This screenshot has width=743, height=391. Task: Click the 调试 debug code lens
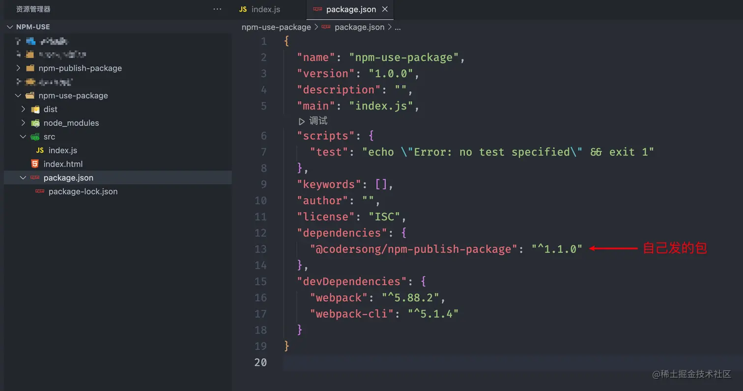pos(318,121)
